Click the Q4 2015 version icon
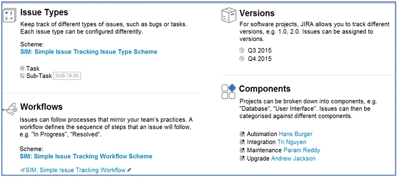Screen dimensions: 398x178 point(242,59)
